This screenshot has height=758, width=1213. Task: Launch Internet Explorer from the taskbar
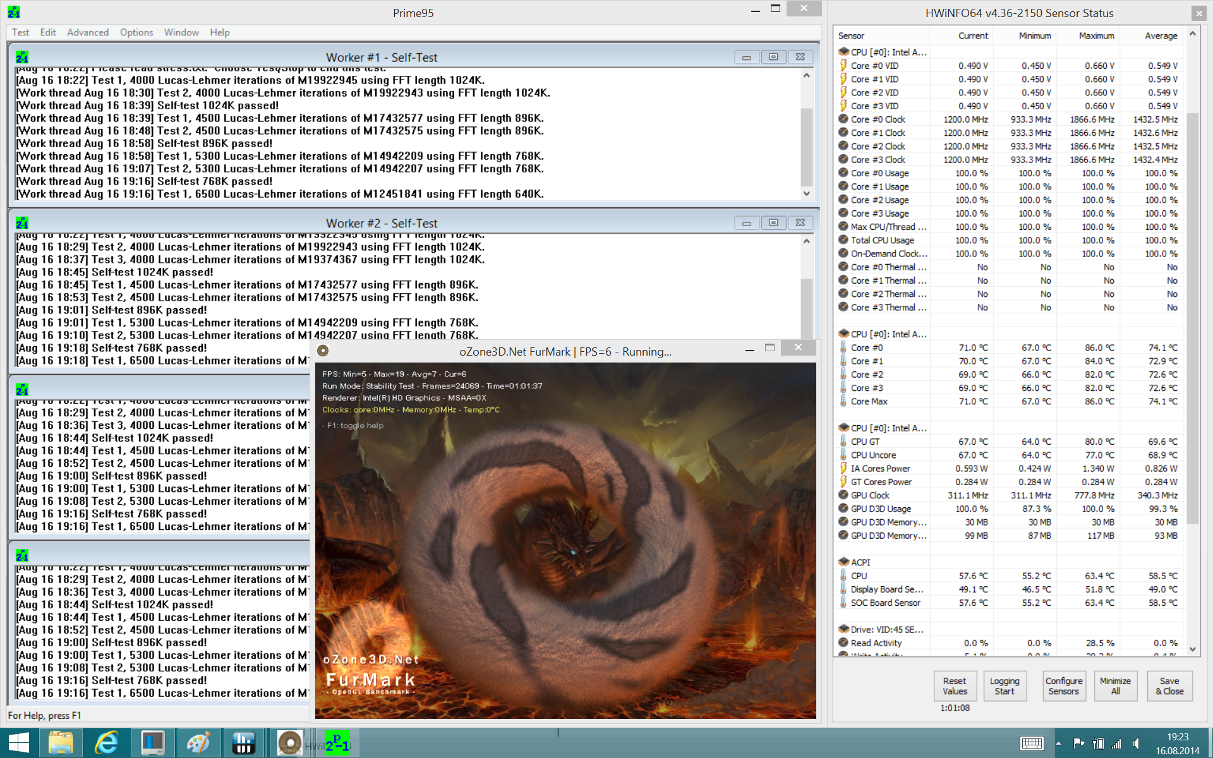point(106,743)
